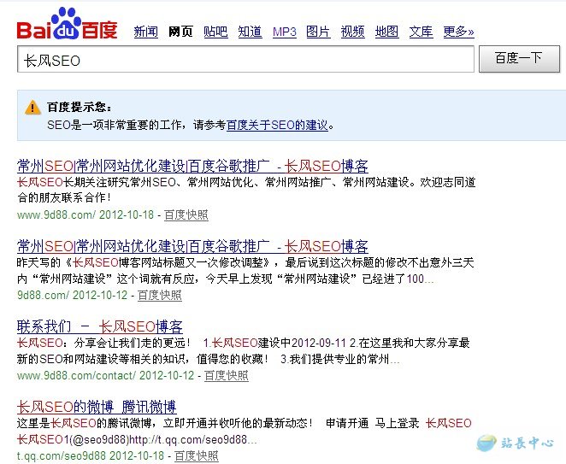Click the 百度一下 search button
This screenshot has width=566, height=464.
[x=519, y=59]
